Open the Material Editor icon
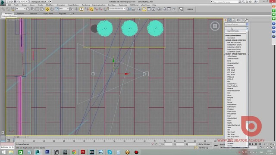 click(x=159, y=9)
